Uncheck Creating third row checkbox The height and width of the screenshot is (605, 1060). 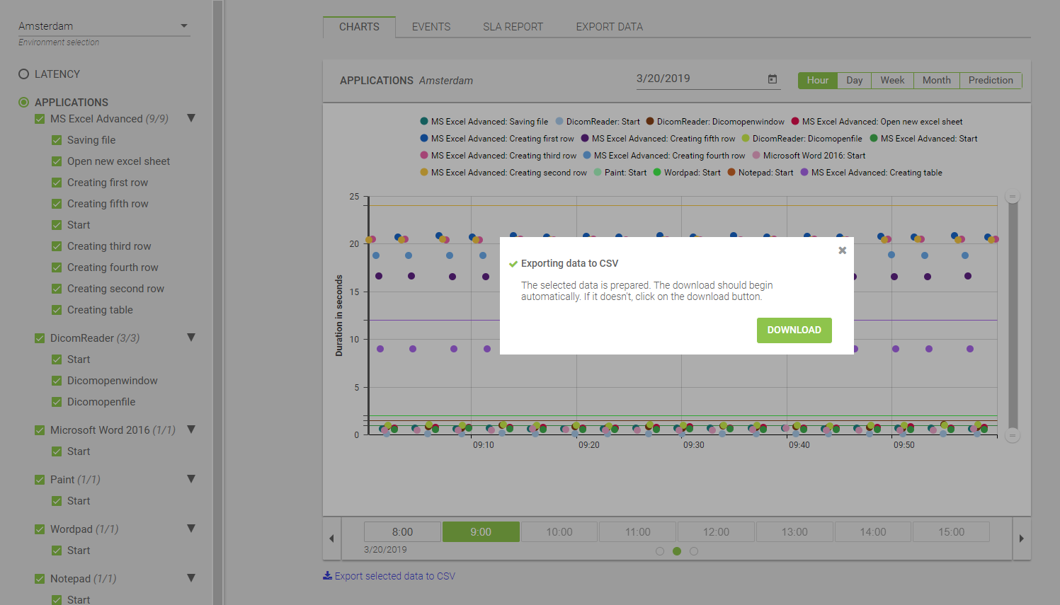click(57, 246)
